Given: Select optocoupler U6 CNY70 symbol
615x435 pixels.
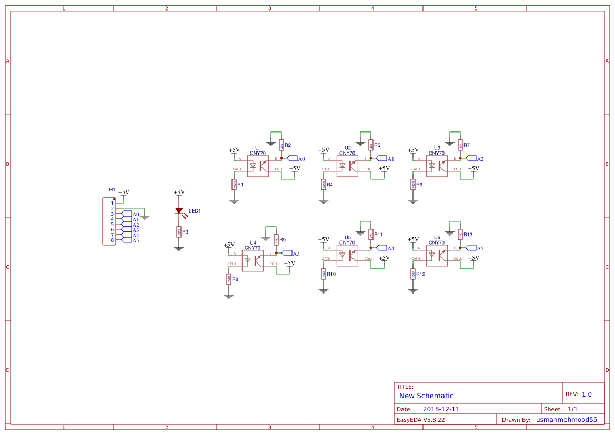Looking at the screenshot, I should tap(436, 255).
